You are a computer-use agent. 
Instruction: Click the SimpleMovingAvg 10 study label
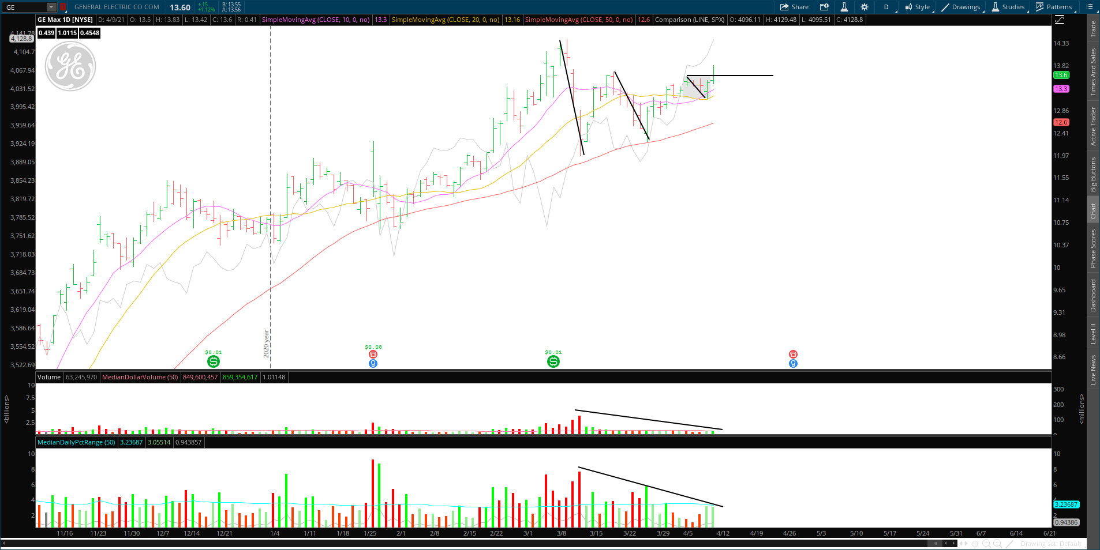[x=316, y=20]
